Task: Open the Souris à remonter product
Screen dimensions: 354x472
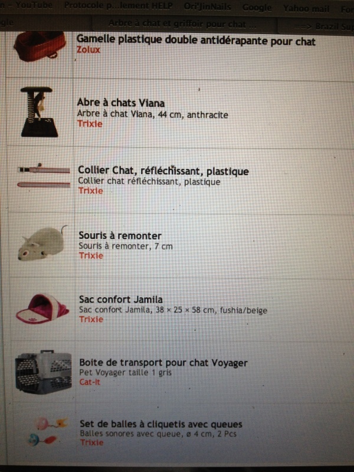Action: [120, 235]
